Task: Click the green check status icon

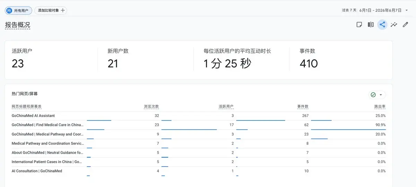Action: click(x=373, y=95)
